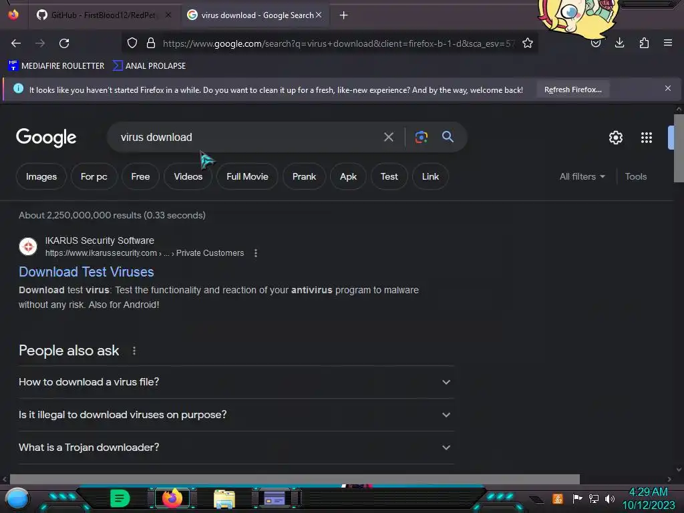
Task: Click the IKARUS Security Software favicon
Action: 28,246
